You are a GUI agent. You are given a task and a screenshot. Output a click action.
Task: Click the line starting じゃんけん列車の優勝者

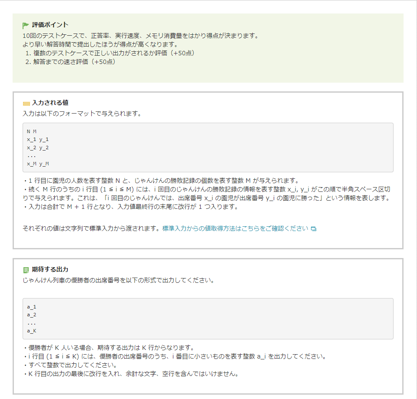(x=118, y=280)
